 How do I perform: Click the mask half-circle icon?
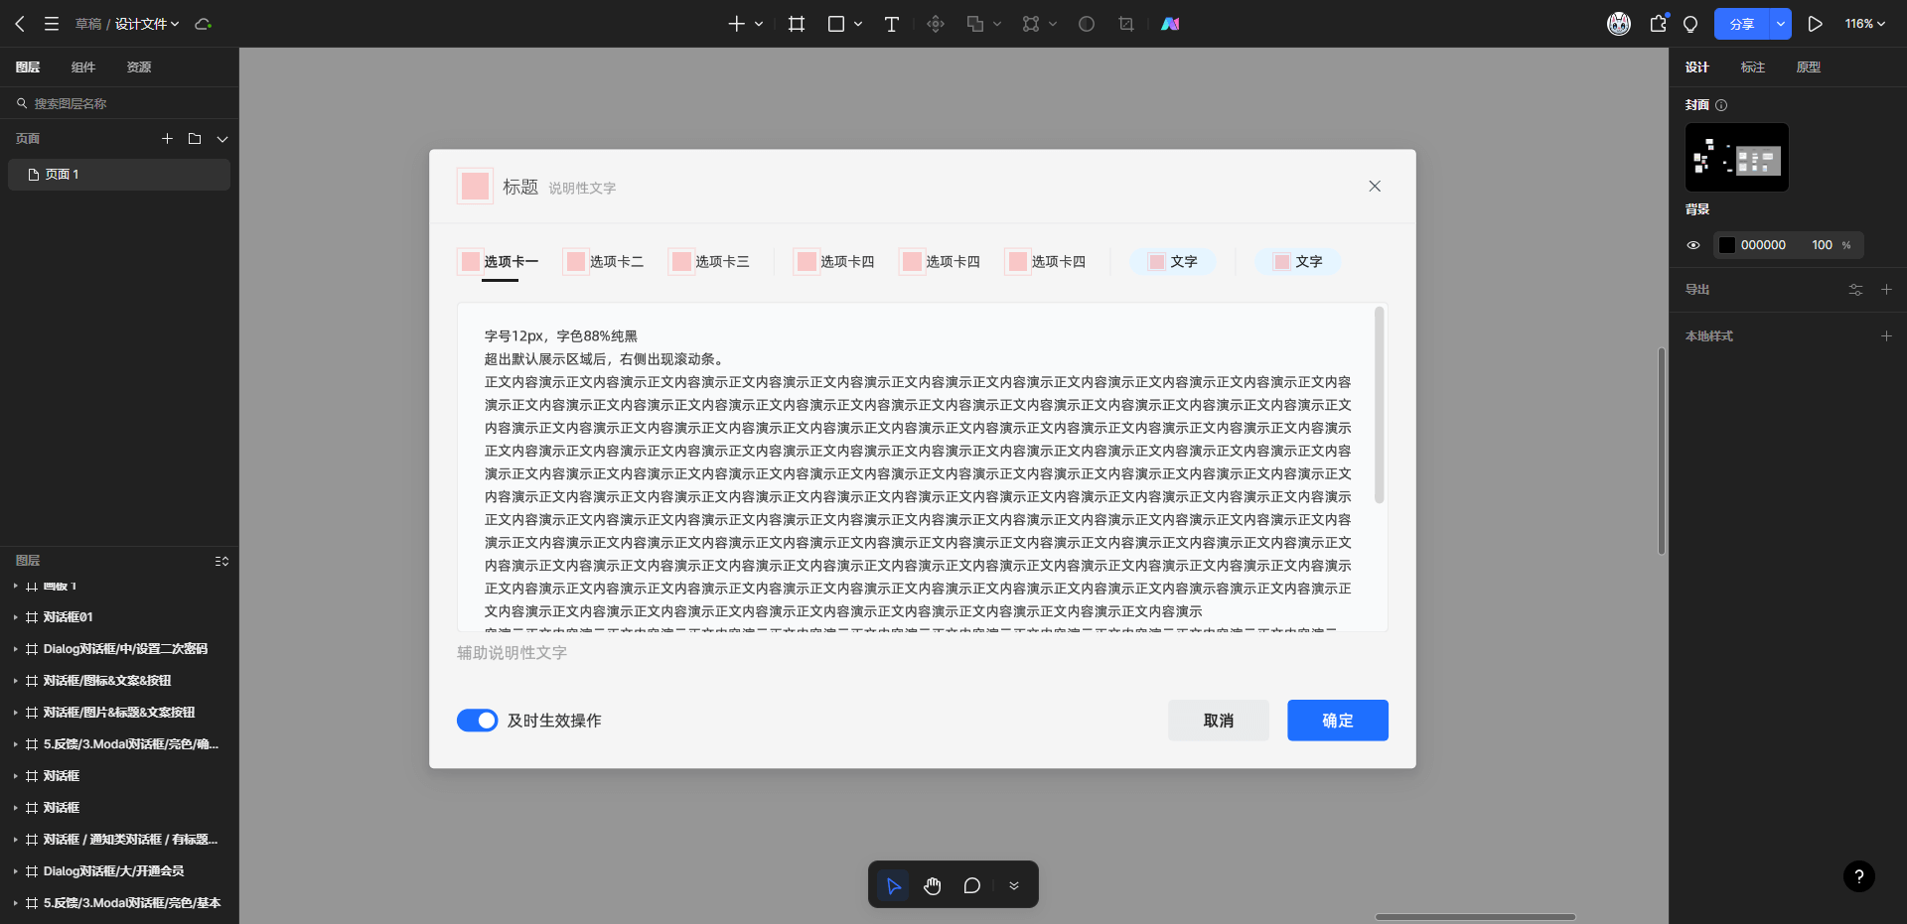1087,24
